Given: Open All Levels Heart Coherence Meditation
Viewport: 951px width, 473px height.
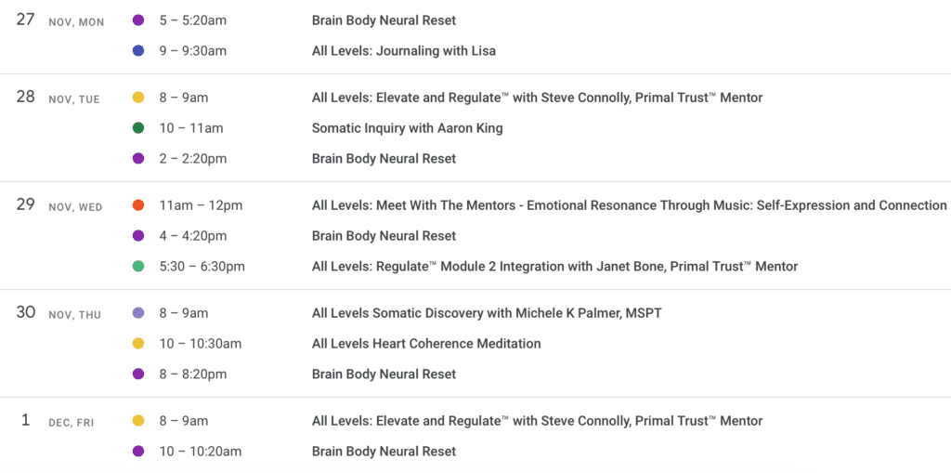Looking at the screenshot, I should coord(425,344).
